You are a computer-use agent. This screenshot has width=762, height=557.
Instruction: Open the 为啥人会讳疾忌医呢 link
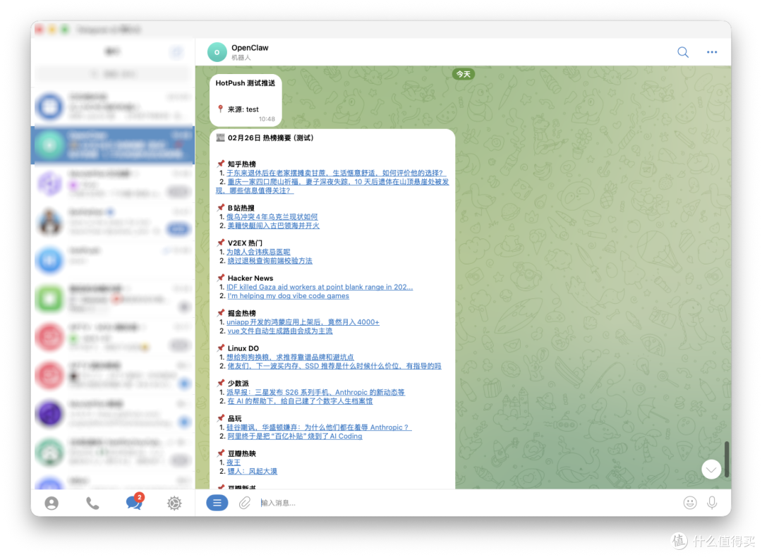pyautogui.click(x=258, y=252)
